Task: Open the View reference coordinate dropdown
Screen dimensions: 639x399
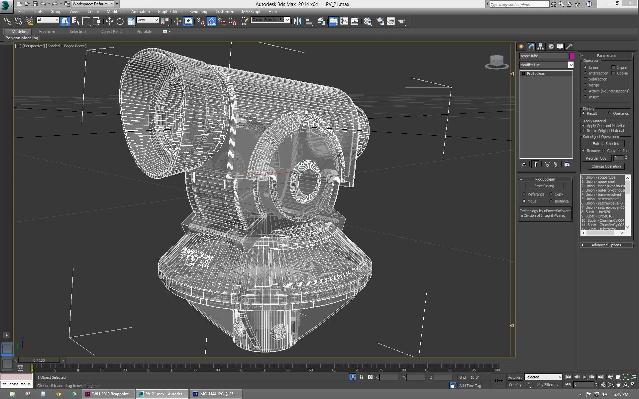Action: click(x=148, y=20)
